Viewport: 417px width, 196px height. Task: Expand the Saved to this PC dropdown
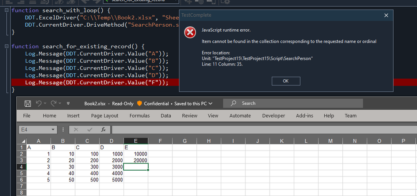click(210, 103)
